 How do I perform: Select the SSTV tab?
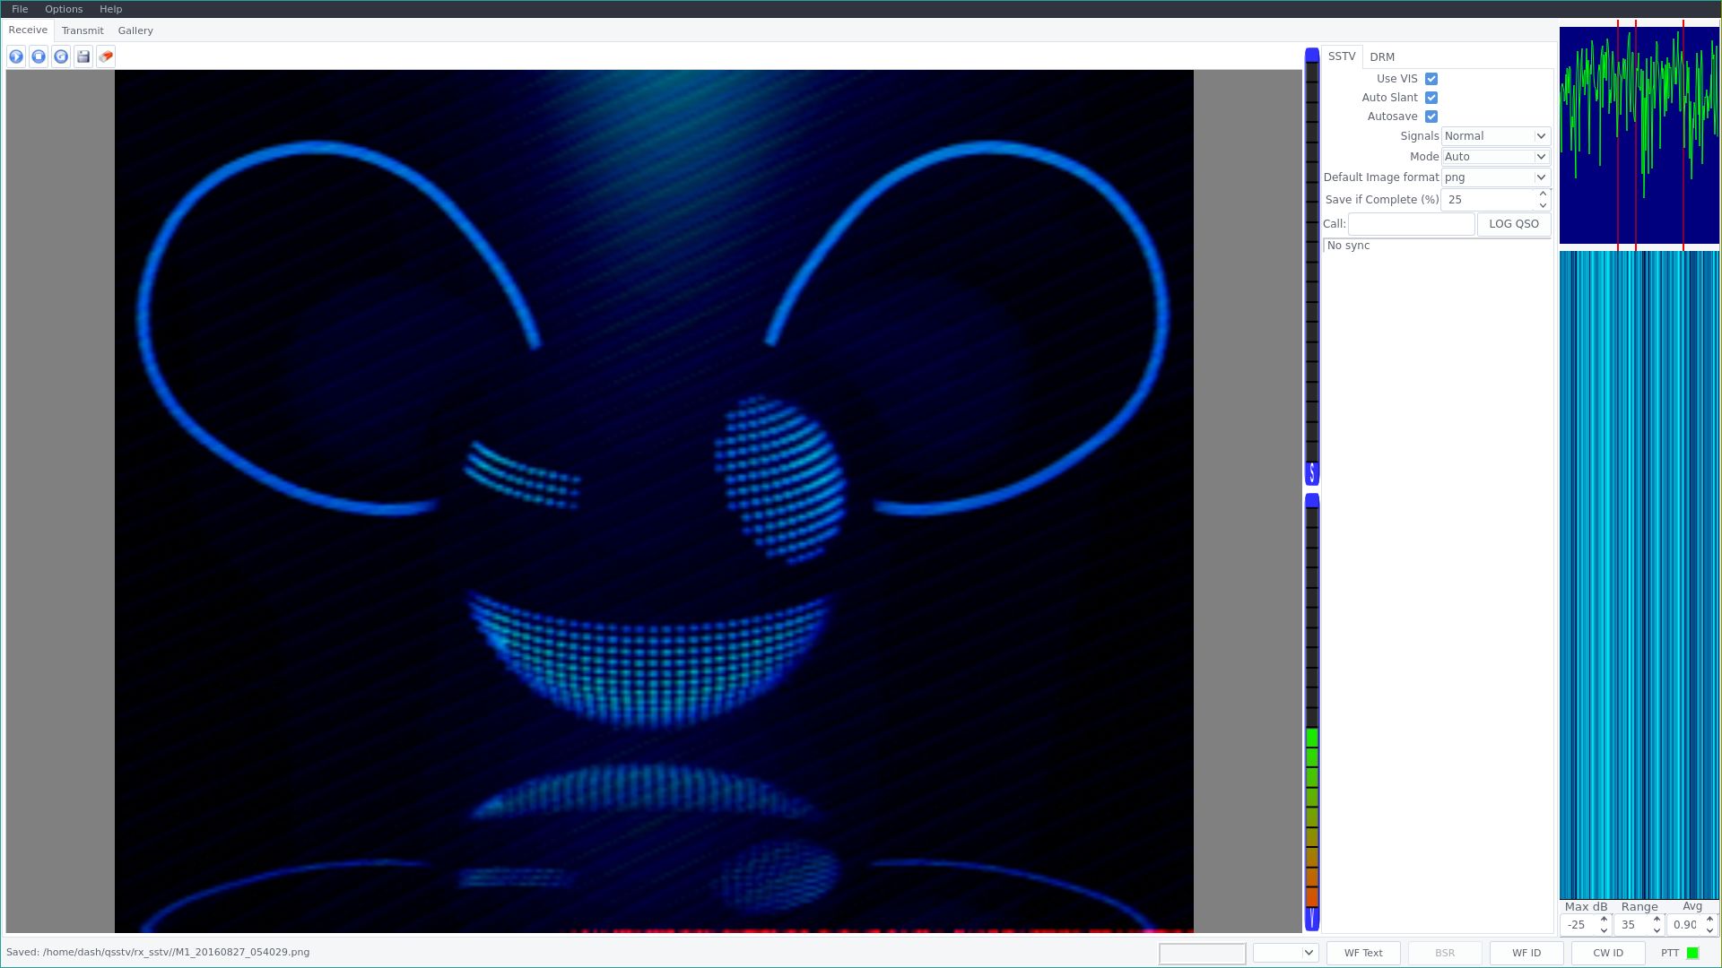(x=1342, y=56)
